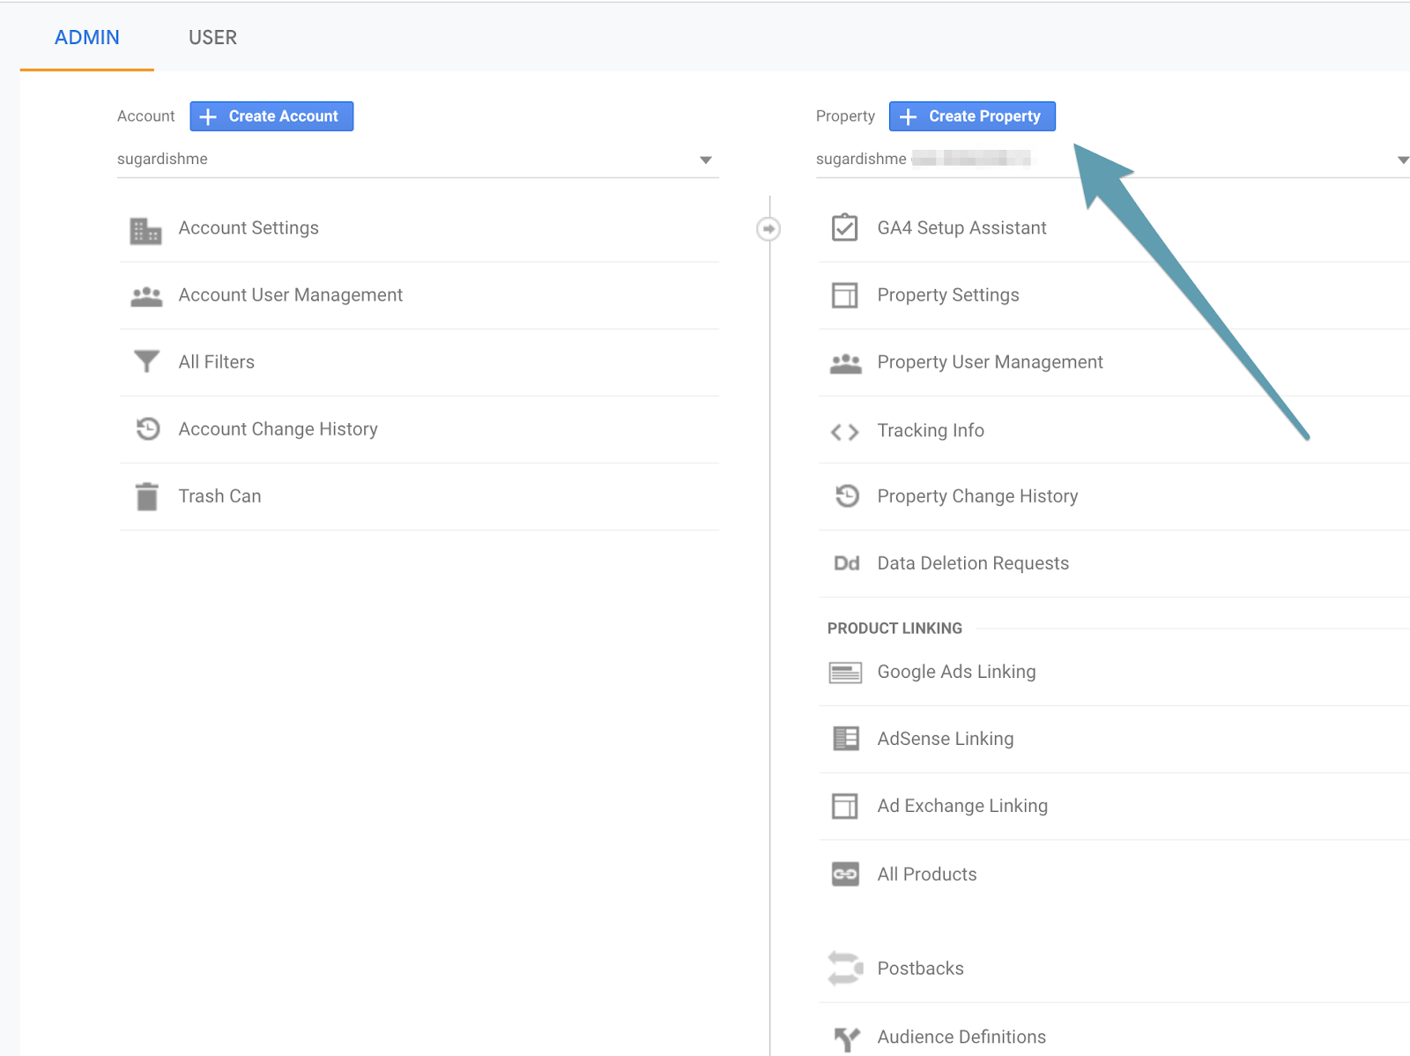
Task: Click the Google Ads Linking icon
Action: click(845, 673)
